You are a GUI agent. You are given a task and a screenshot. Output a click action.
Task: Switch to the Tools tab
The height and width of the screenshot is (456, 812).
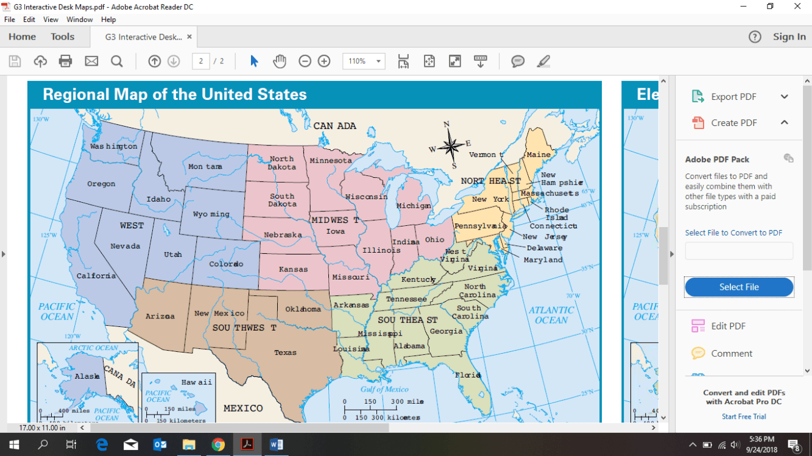(x=62, y=37)
